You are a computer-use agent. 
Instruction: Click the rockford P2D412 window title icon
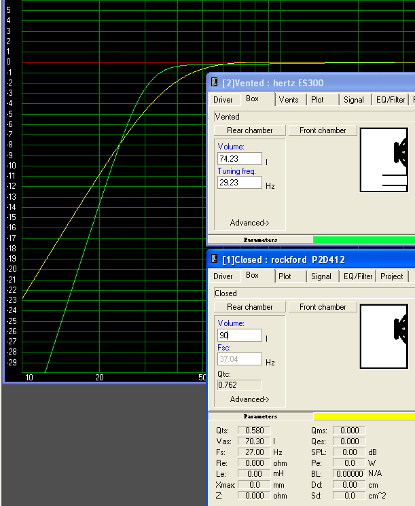[214, 259]
